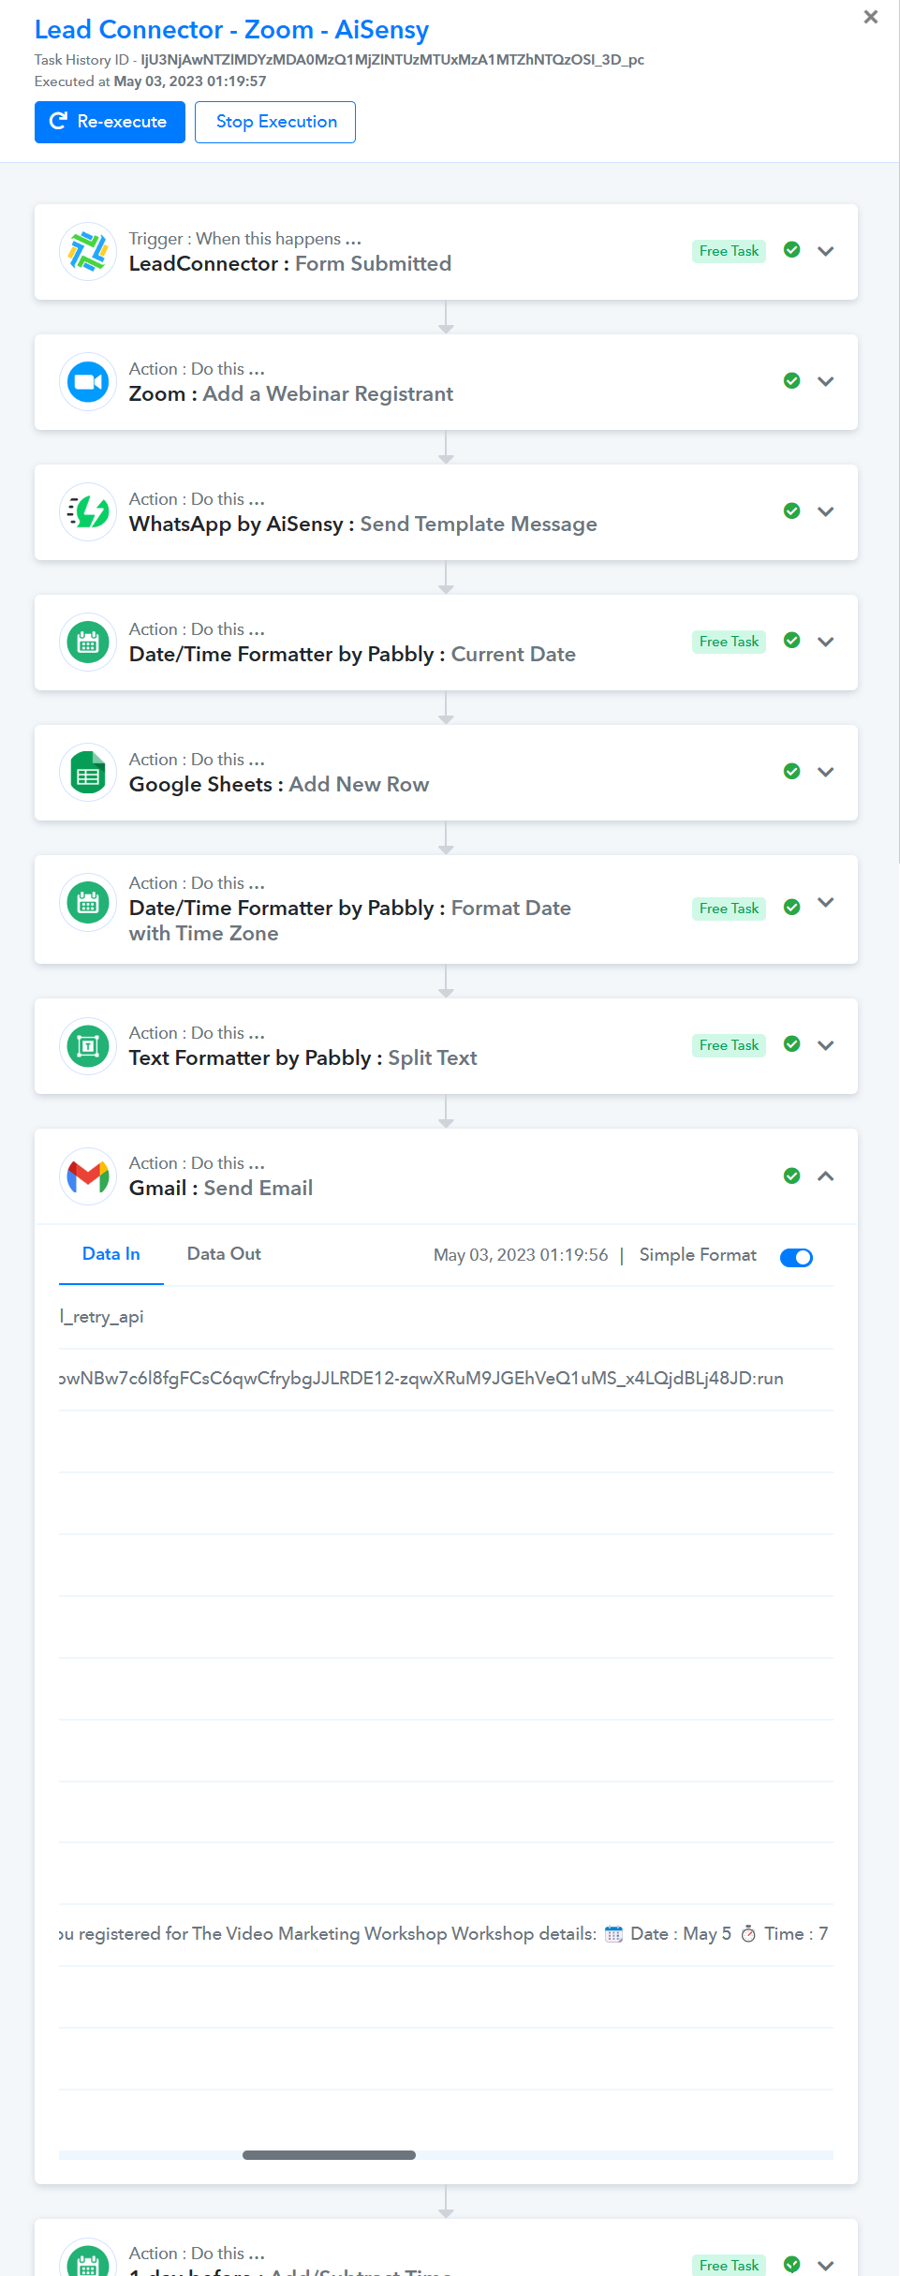Image resolution: width=900 pixels, height=2276 pixels.
Task: Click the Re-execute button
Action: coord(110,122)
